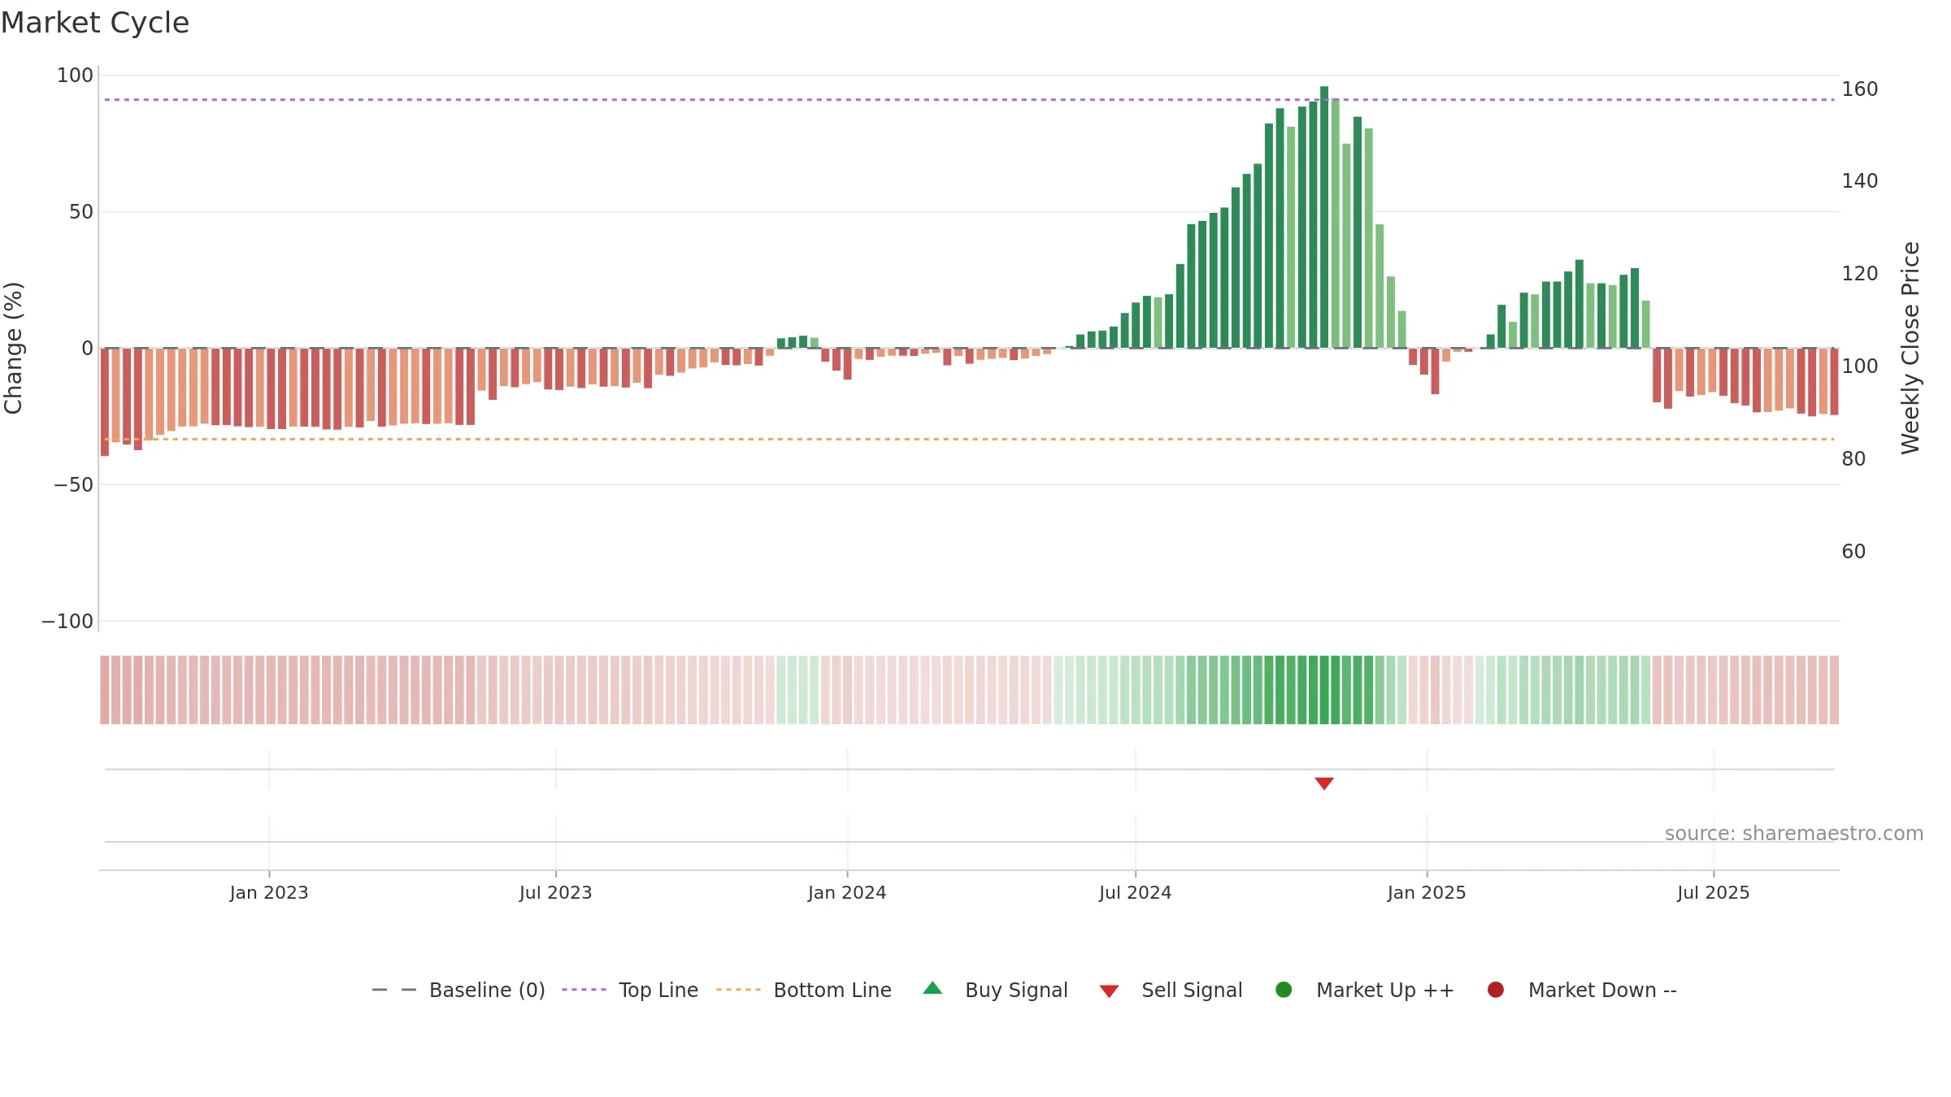The height and width of the screenshot is (1097, 1951).
Task: Click the Market Up ++ legend text
Action: (x=1385, y=990)
